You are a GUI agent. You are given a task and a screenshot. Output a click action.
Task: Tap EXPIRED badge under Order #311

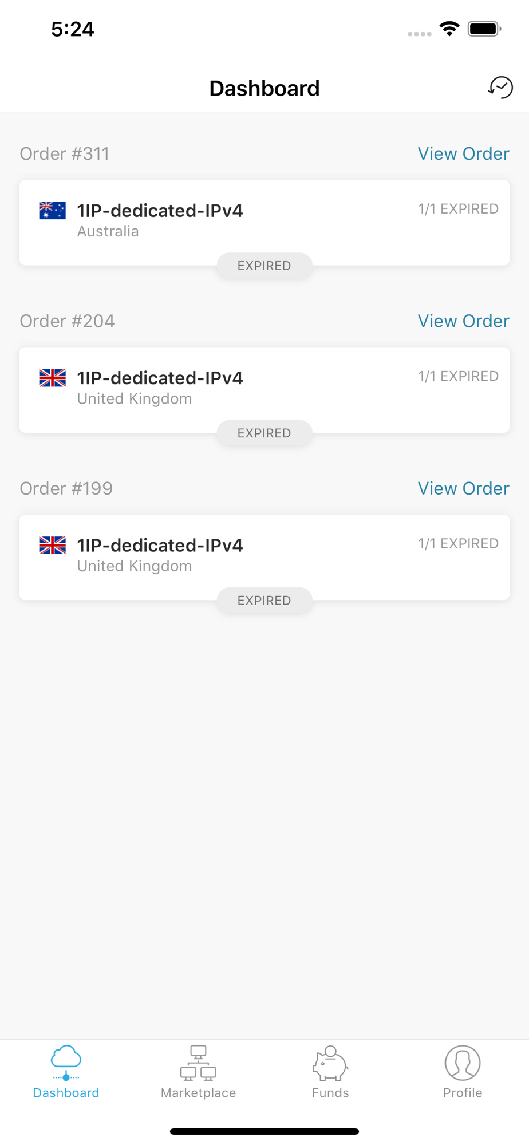click(x=264, y=266)
